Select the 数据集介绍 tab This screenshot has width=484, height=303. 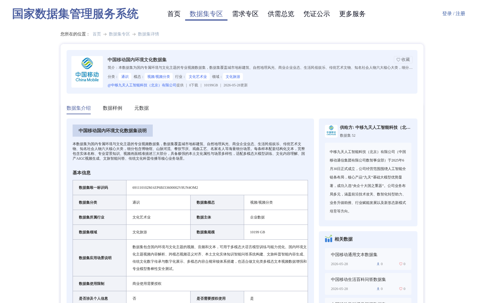79,108
